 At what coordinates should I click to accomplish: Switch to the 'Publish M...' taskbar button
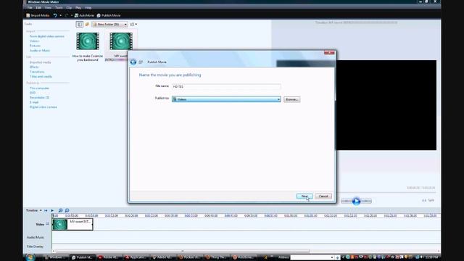(x=82, y=257)
